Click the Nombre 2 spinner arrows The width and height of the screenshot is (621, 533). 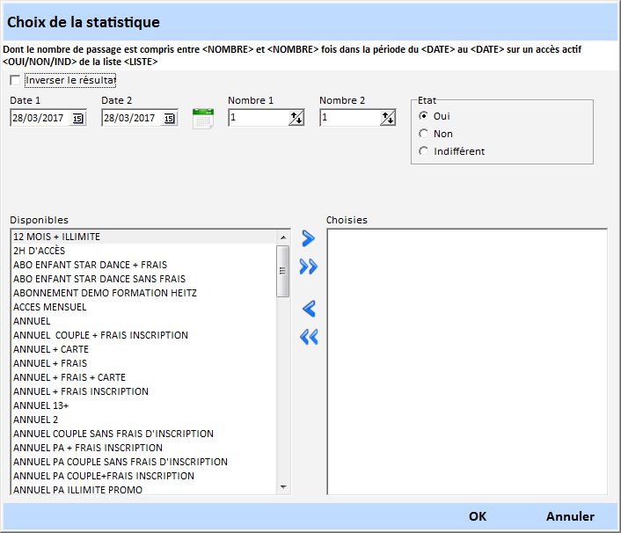388,119
